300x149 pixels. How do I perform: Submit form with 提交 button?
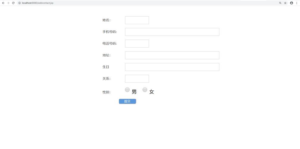pos(128,101)
